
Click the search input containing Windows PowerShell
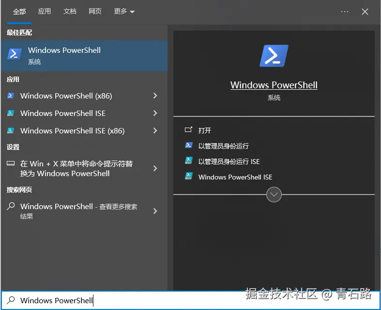(x=191, y=300)
